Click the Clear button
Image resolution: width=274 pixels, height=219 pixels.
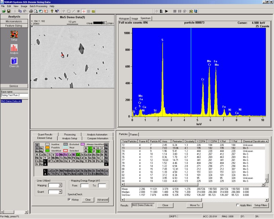88,200
